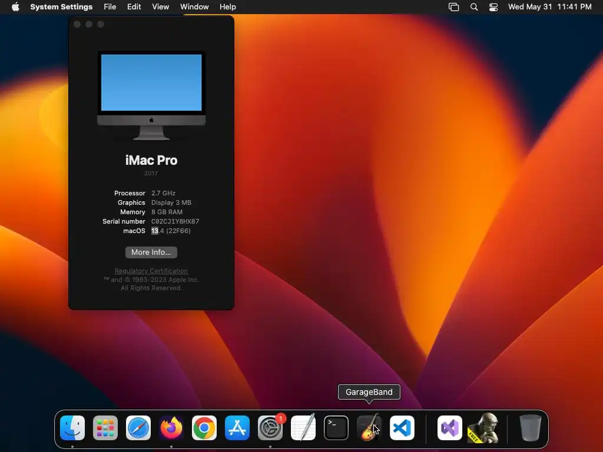Open Launchpad from the Dock
Viewport: 603px width, 452px height.
click(x=105, y=428)
